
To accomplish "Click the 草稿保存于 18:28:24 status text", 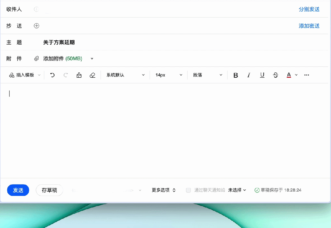I will tap(281, 190).
